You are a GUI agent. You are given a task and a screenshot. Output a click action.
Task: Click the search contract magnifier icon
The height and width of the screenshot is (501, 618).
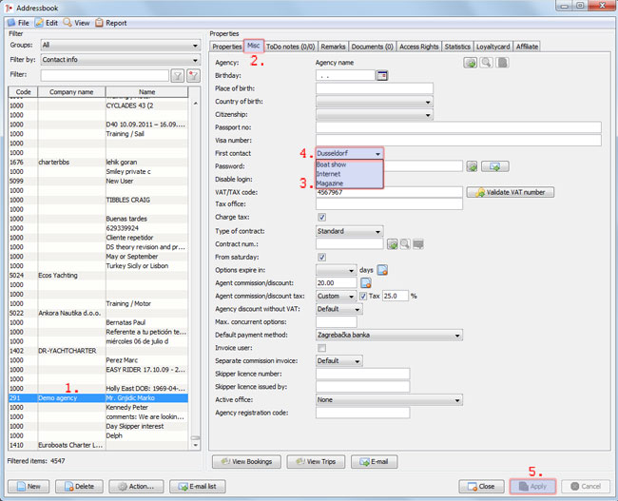(405, 244)
